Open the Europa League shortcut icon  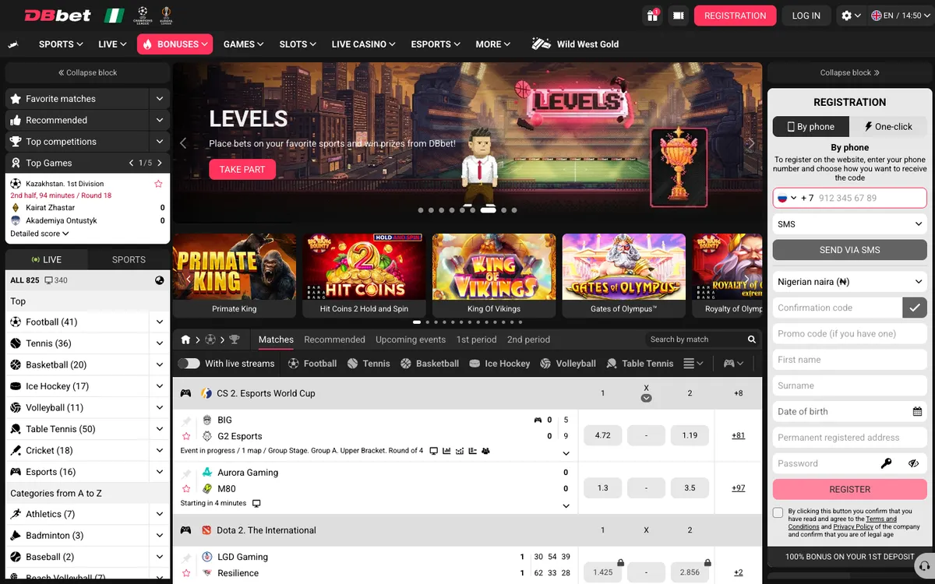tap(165, 15)
